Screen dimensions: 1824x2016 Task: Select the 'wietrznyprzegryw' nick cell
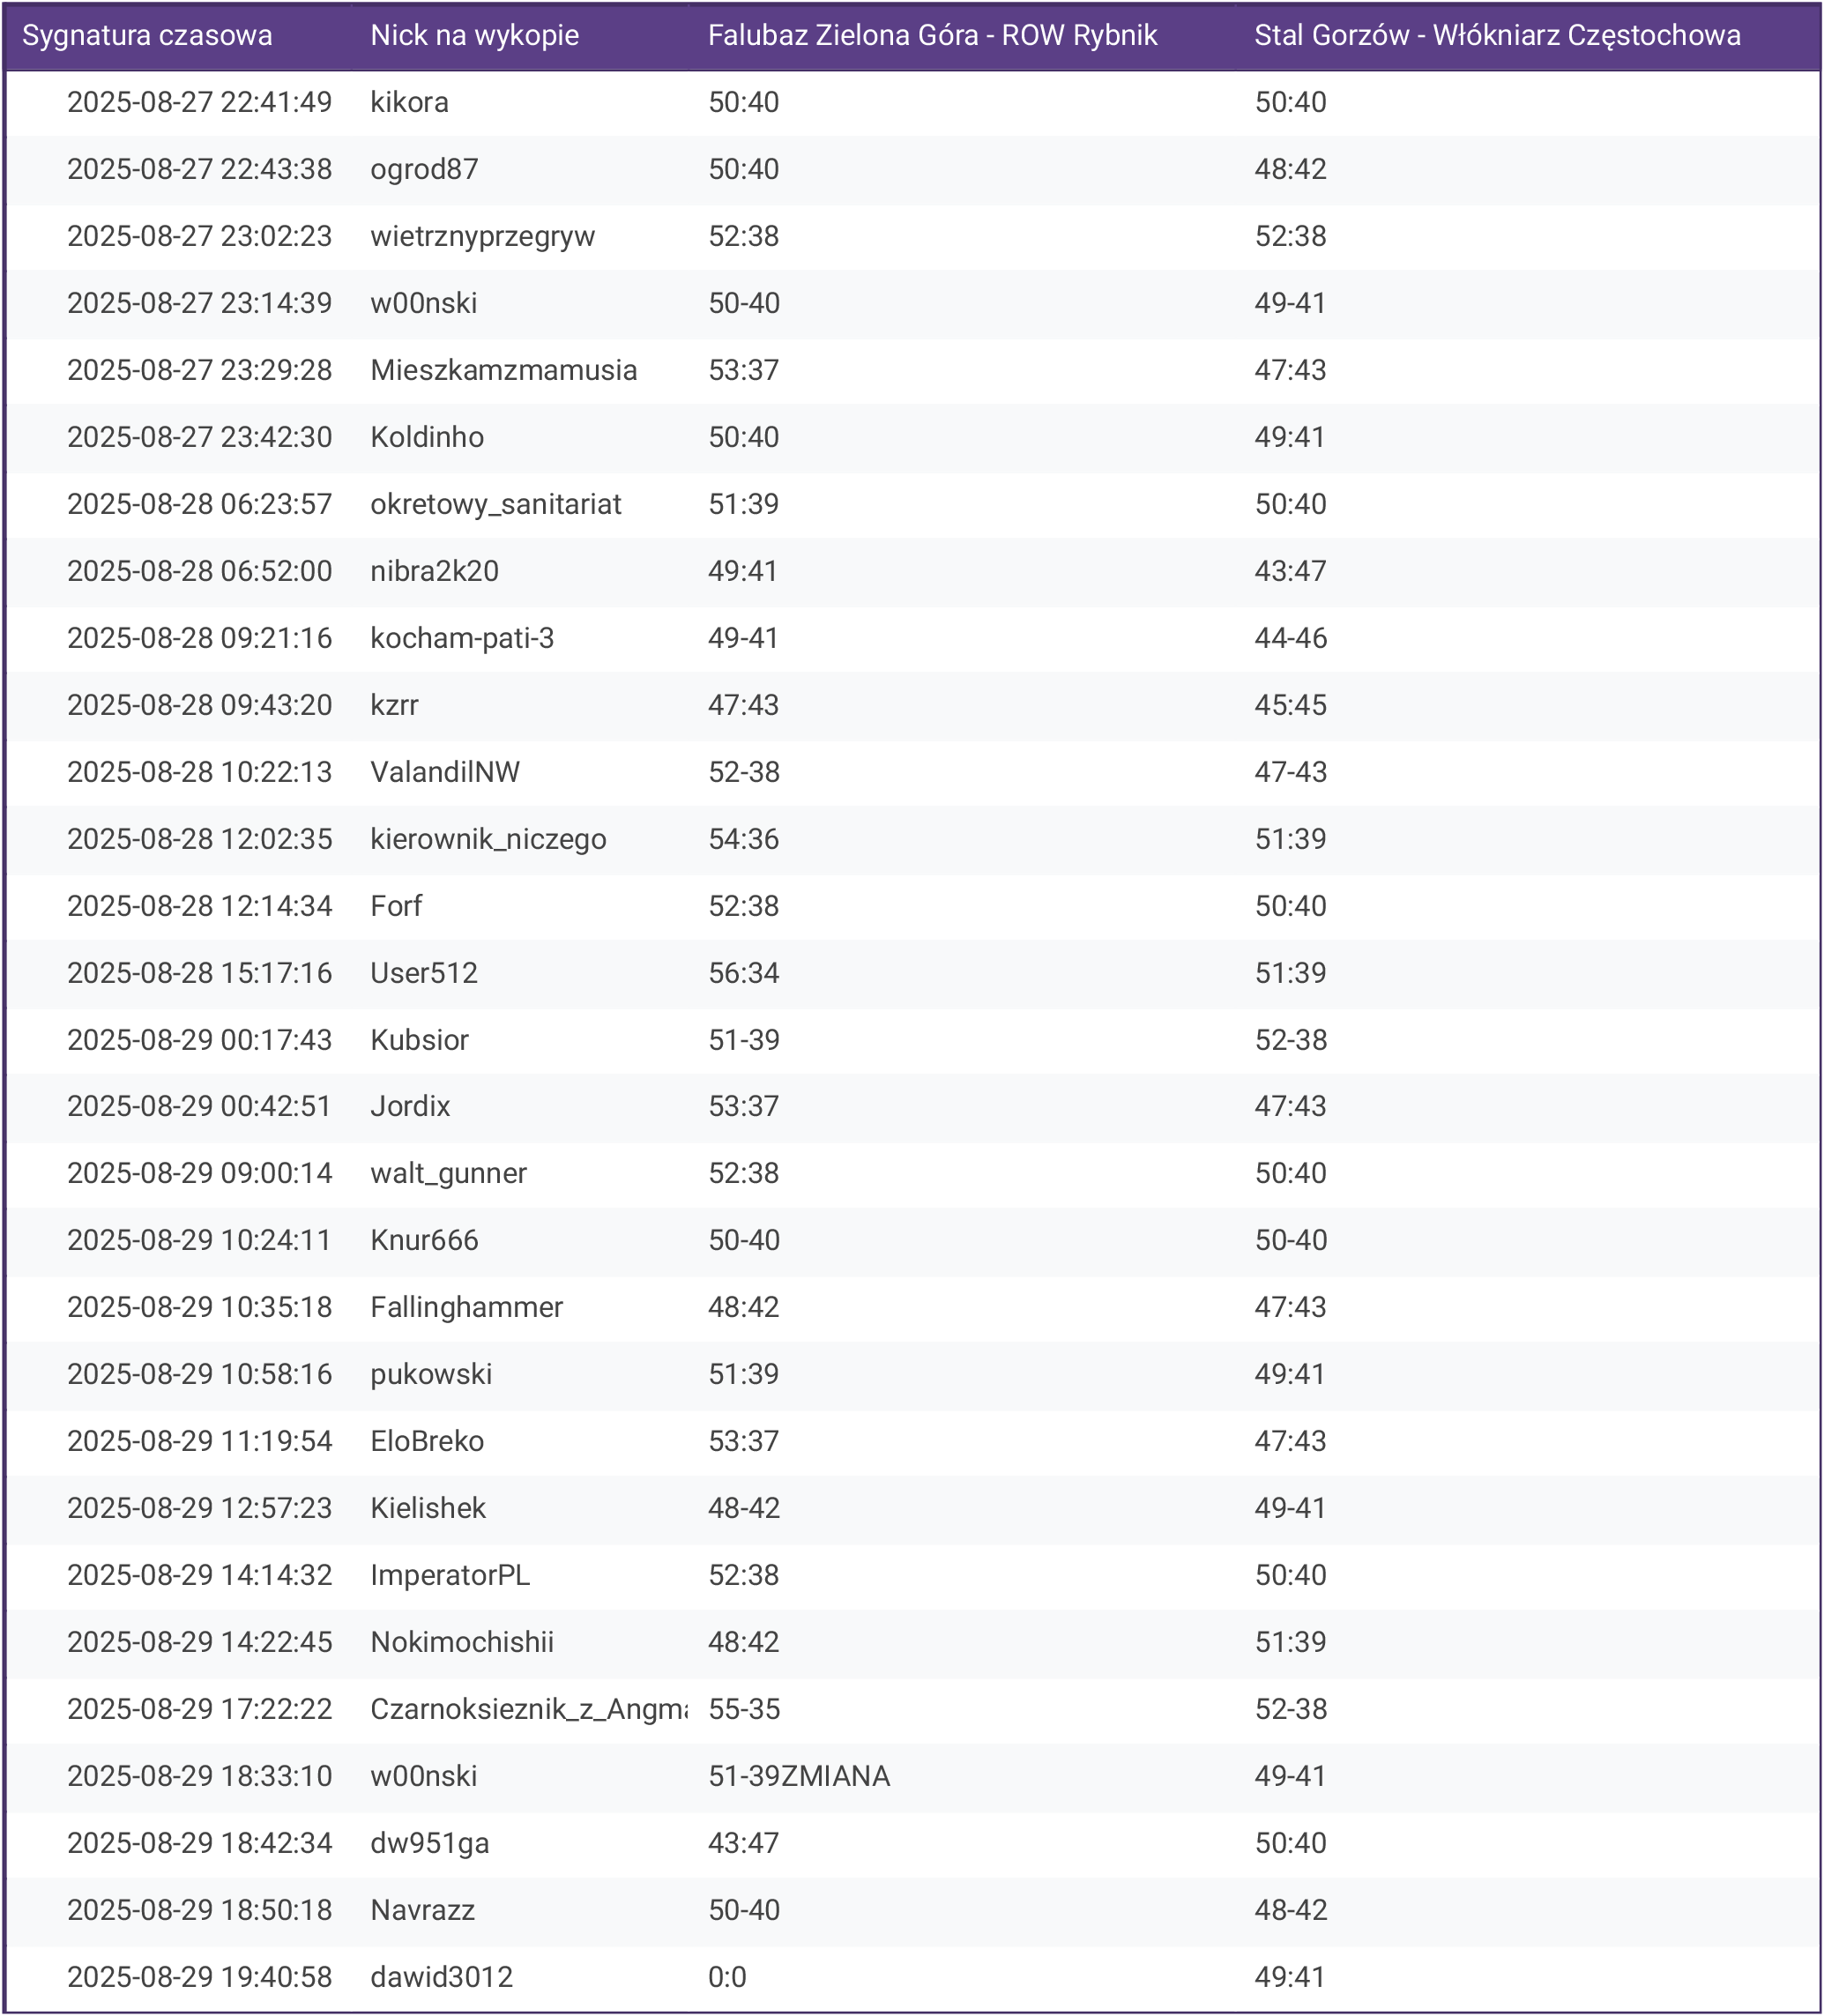(x=482, y=236)
